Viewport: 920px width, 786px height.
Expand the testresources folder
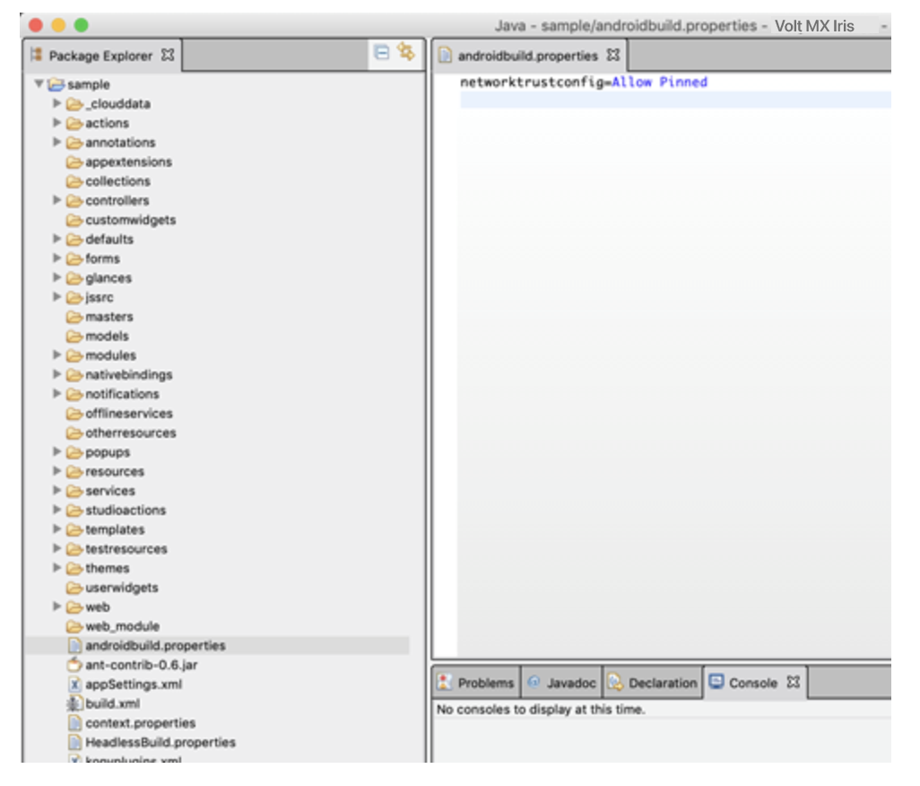(x=56, y=549)
